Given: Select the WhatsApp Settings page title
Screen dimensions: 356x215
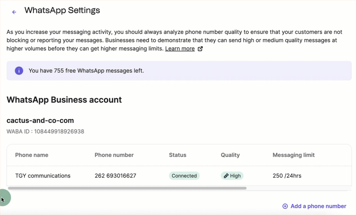Looking at the screenshot, I should pos(62,10).
